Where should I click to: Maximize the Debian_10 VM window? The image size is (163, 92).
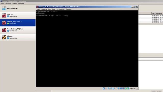click(x=134, y=7)
